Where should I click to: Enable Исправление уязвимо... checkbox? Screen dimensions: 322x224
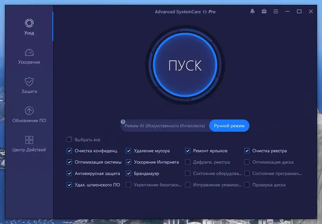click(x=188, y=185)
